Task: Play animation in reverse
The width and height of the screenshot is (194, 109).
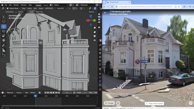Action: click(x=51, y=92)
